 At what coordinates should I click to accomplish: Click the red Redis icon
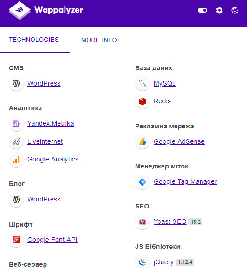pos(143,101)
